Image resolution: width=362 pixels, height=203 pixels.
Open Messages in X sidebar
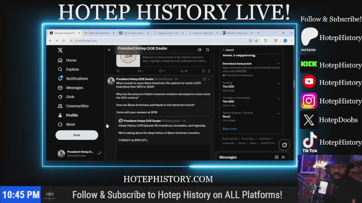point(70,88)
